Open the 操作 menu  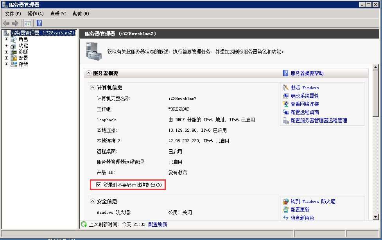point(35,13)
